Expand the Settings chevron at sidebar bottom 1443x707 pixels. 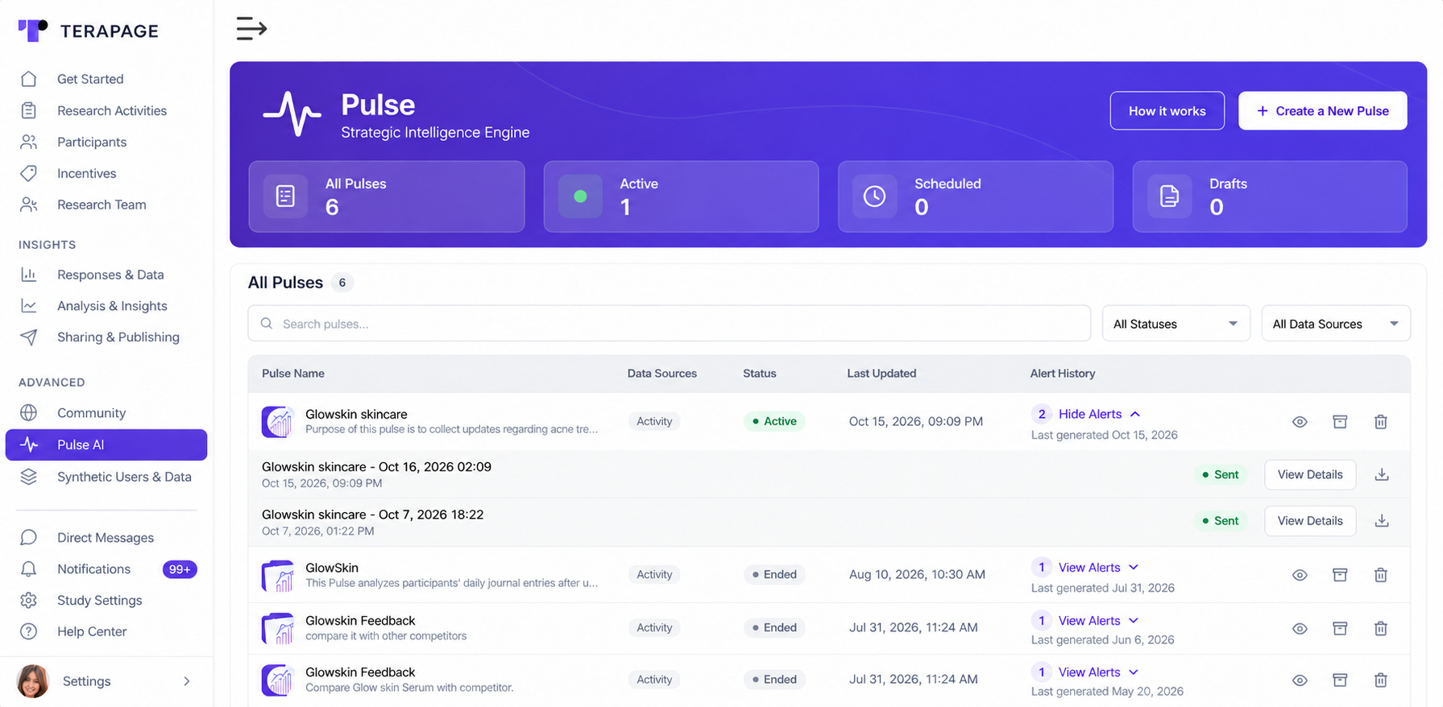pyautogui.click(x=187, y=681)
